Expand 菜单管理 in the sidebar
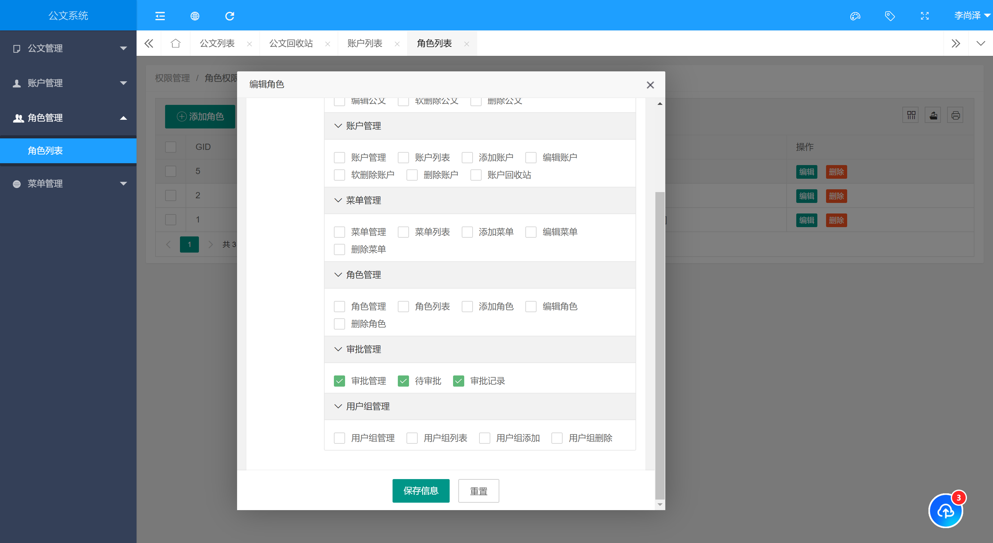 (x=68, y=183)
